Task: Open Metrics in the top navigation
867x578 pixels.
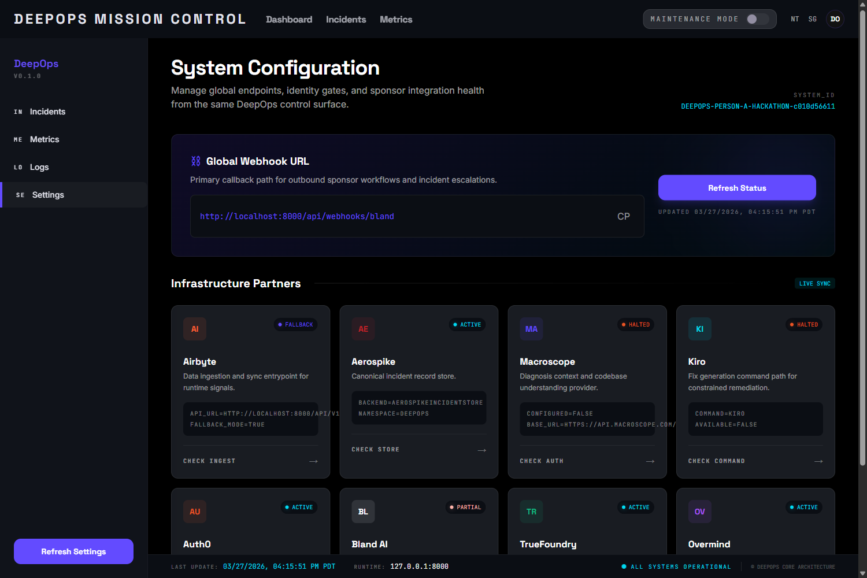Action: click(x=396, y=19)
